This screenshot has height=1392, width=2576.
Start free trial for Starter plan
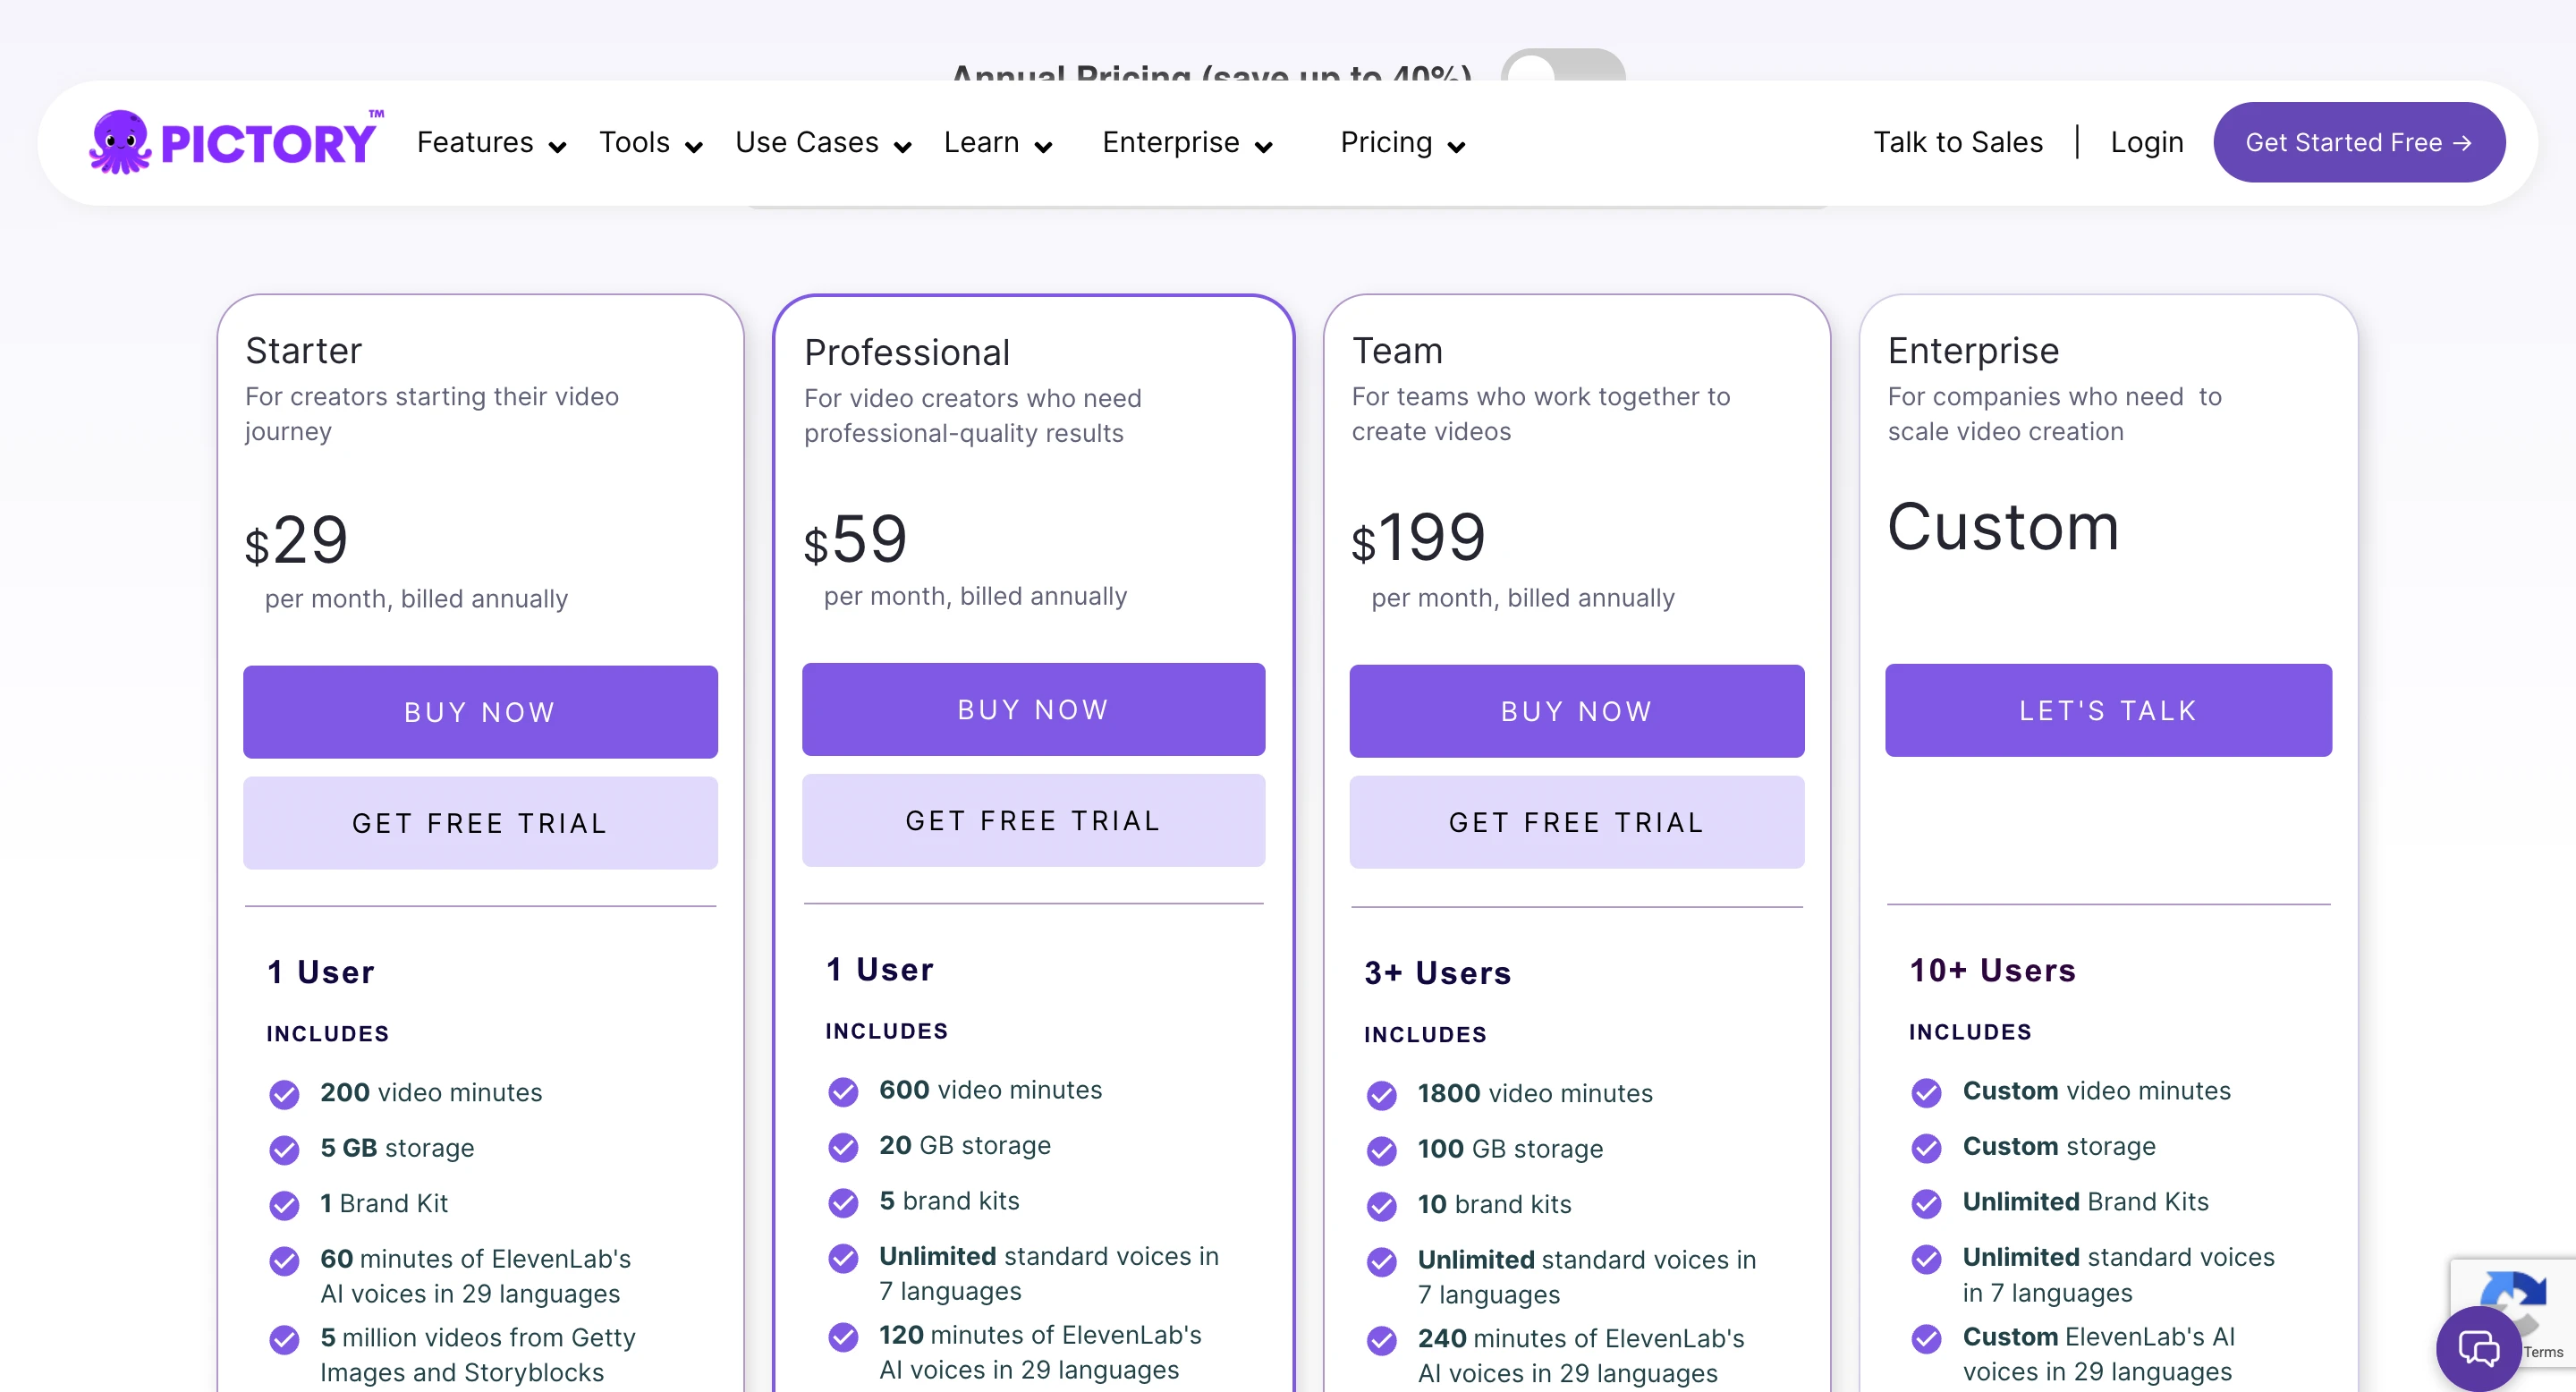(x=480, y=823)
